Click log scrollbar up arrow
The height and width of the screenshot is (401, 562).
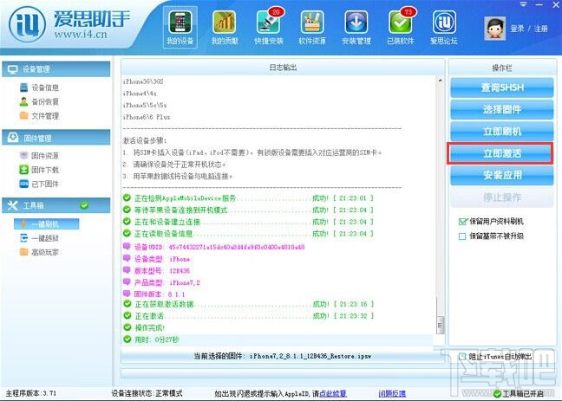[x=440, y=81]
